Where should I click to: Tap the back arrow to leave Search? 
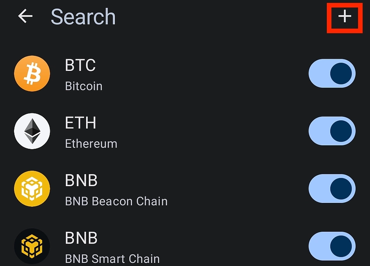point(25,16)
